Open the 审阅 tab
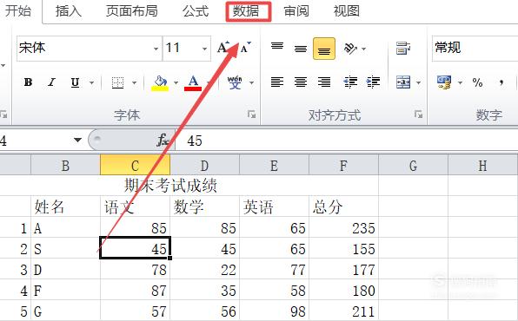 click(296, 11)
